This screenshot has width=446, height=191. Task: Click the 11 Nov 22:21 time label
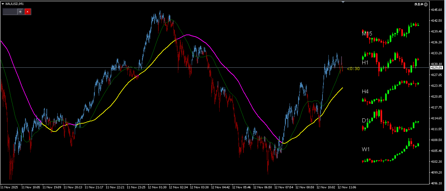click(x=115, y=187)
